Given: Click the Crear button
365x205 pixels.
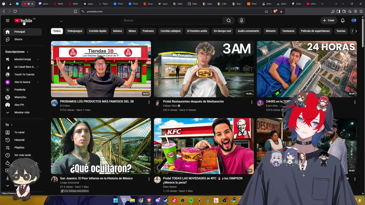Looking at the screenshot, I should point(328,20).
